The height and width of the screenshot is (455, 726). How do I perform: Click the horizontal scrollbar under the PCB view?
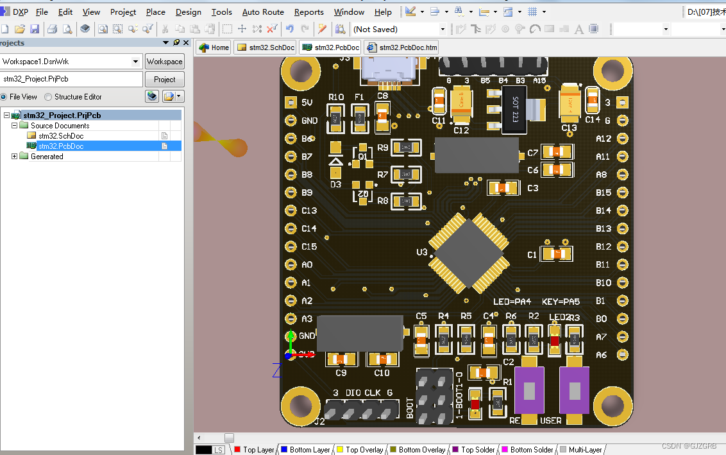click(x=229, y=438)
